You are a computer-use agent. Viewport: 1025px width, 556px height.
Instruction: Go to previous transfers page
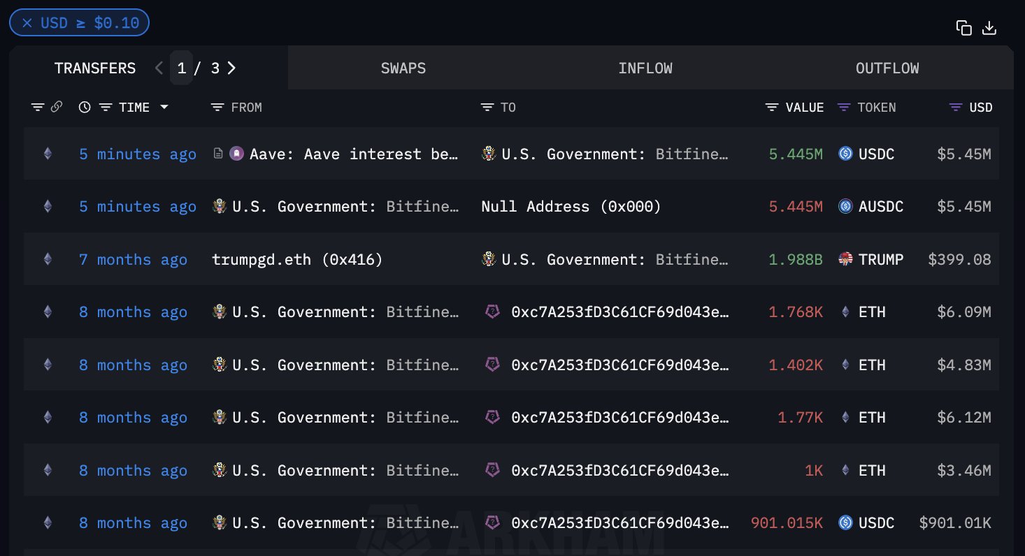[x=159, y=68]
